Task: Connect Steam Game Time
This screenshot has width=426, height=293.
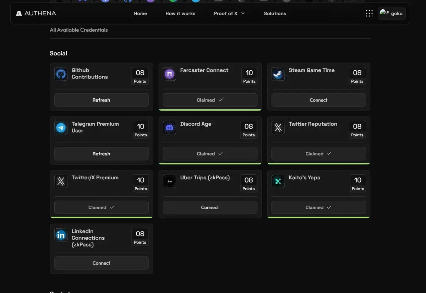Action: tap(319, 100)
